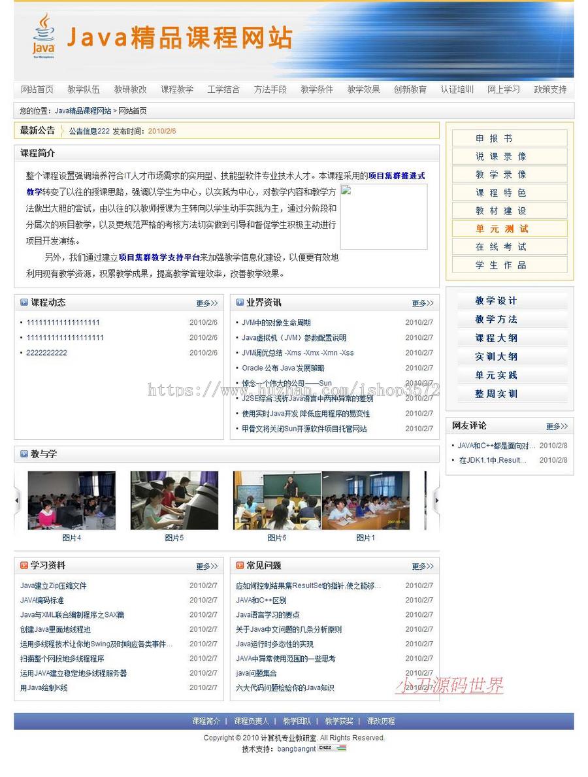The image size is (588, 777).
Task: Open the 政策支持 navigation tab
Action: pyautogui.click(x=550, y=90)
